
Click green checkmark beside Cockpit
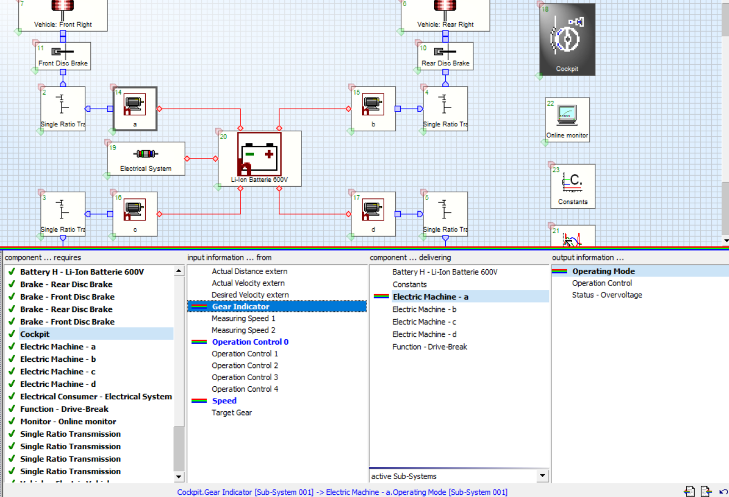[x=12, y=334]
